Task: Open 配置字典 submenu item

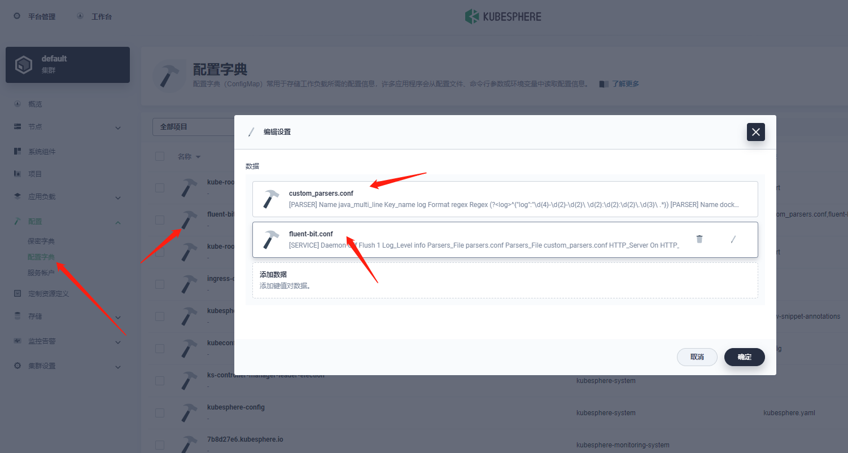Action: [x=41, y=257]
